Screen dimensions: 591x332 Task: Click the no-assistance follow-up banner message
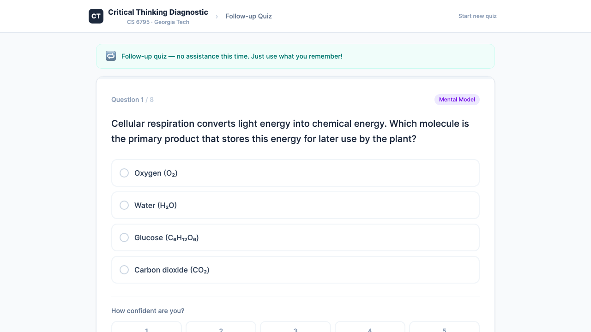coord(232,56)
